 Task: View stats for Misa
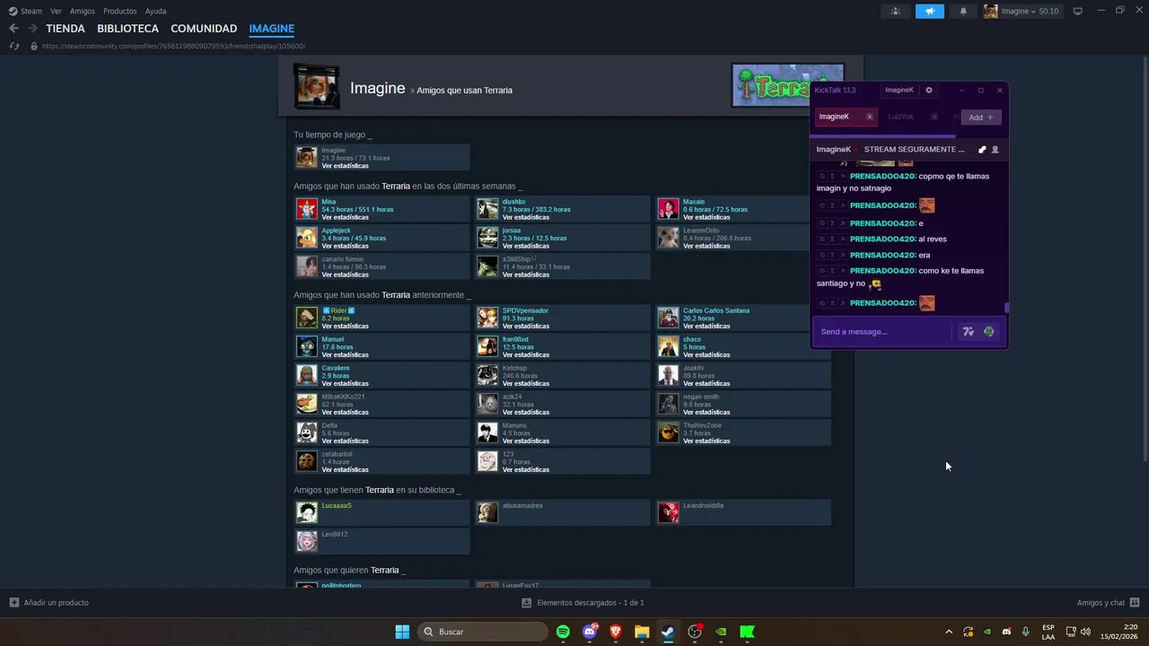[x=345, y=217]
